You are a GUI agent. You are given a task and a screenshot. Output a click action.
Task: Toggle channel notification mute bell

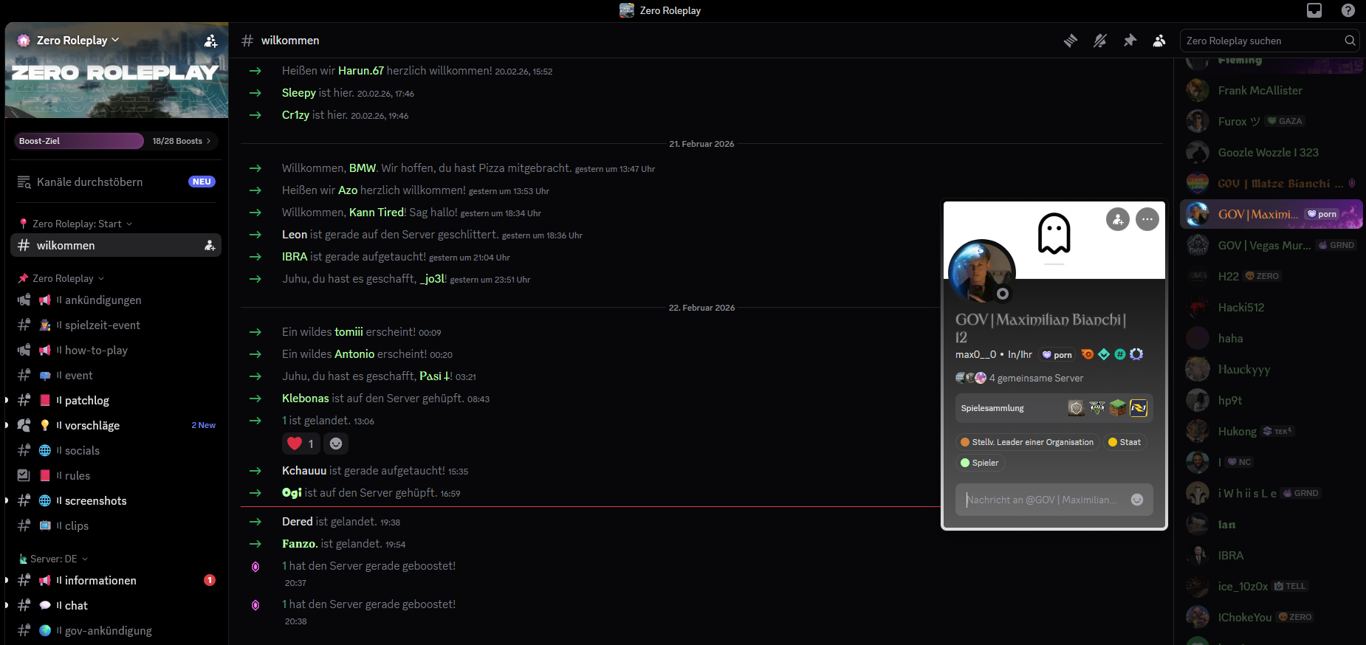[1099, 41]
